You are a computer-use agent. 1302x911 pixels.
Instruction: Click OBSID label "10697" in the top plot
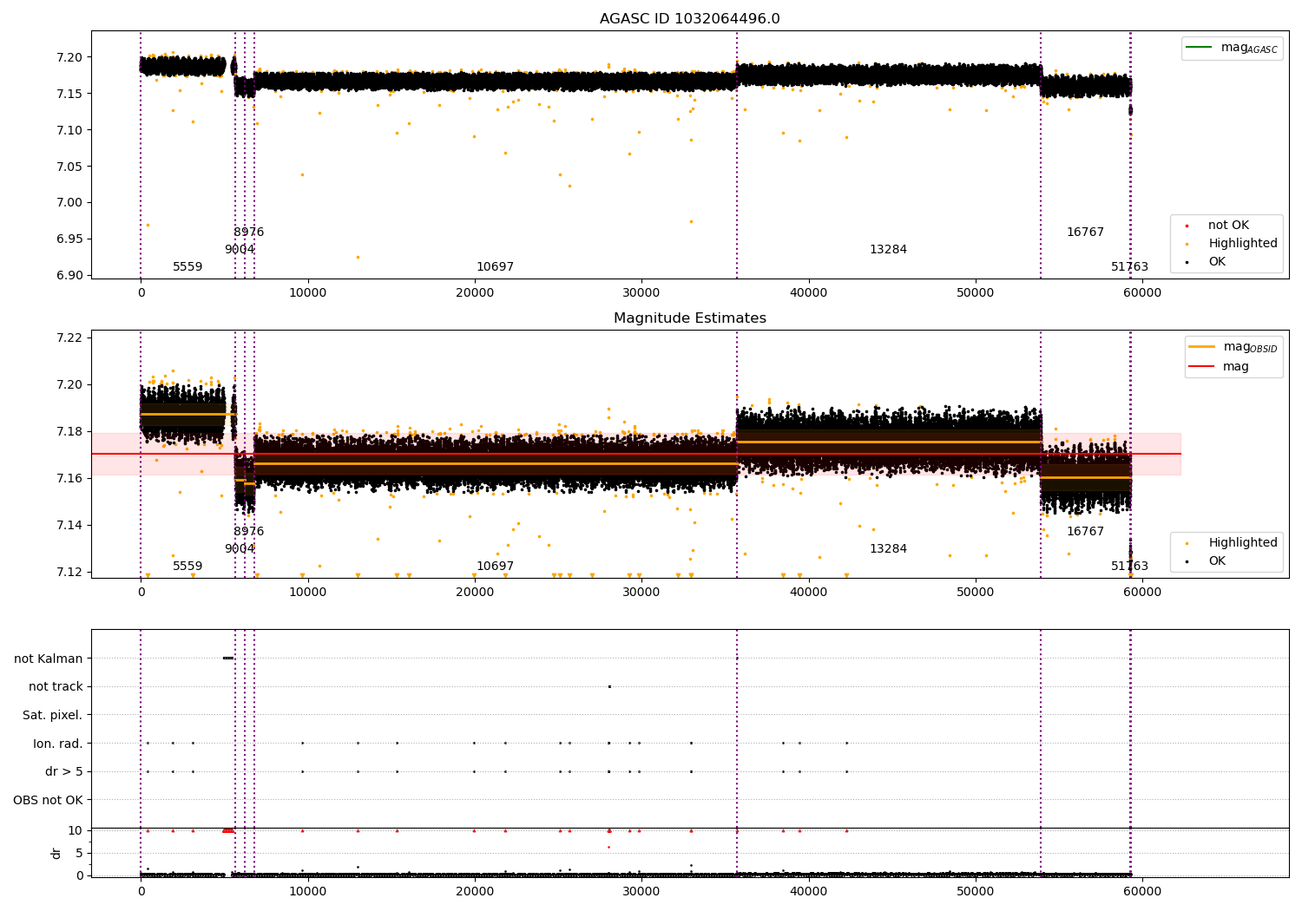(x=495, y=267)
